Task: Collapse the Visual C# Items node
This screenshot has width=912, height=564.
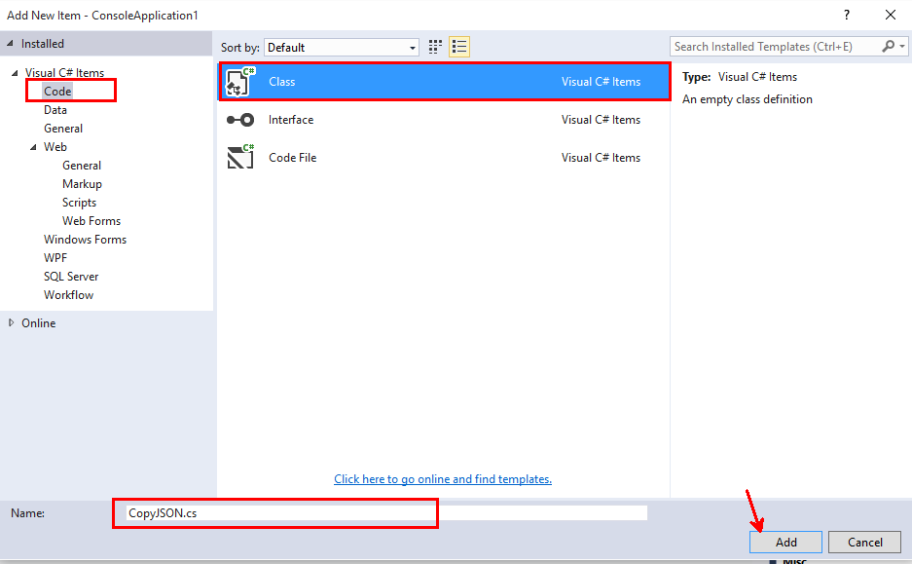Action: 16,73
